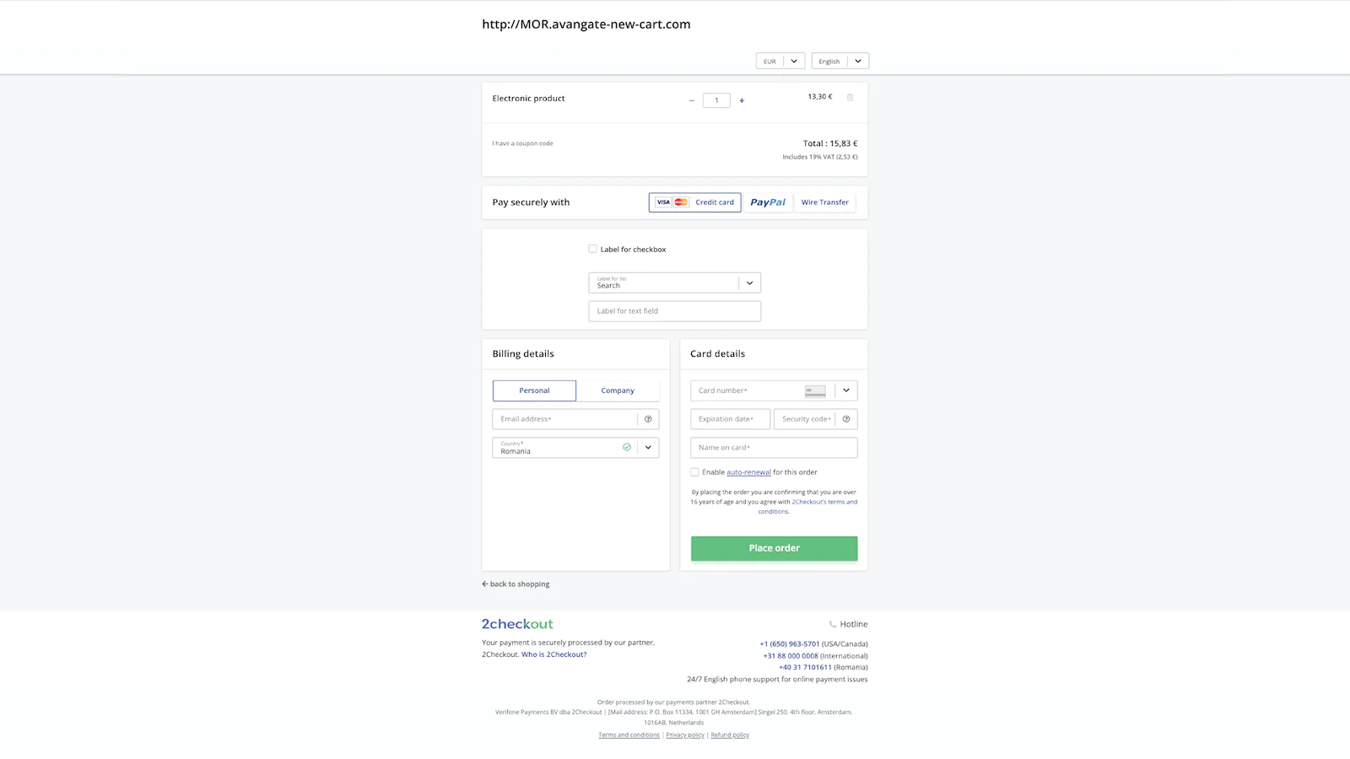Image resolution: width=1350 pixels, height=759 pixels.
Task: Decrease quantity with the minus icon
Action: (x=691, y=100)
